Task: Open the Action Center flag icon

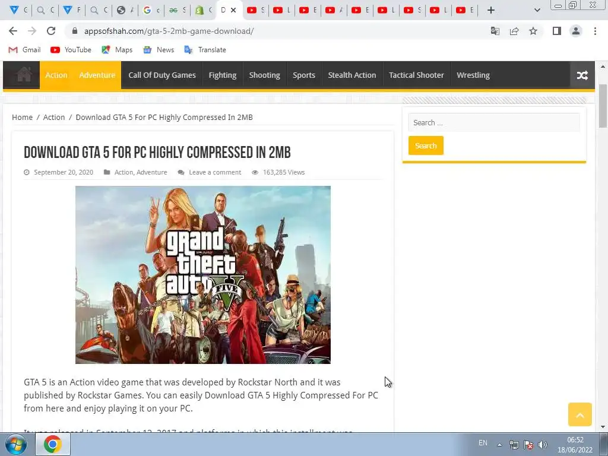Action: (x=528, y=445)
